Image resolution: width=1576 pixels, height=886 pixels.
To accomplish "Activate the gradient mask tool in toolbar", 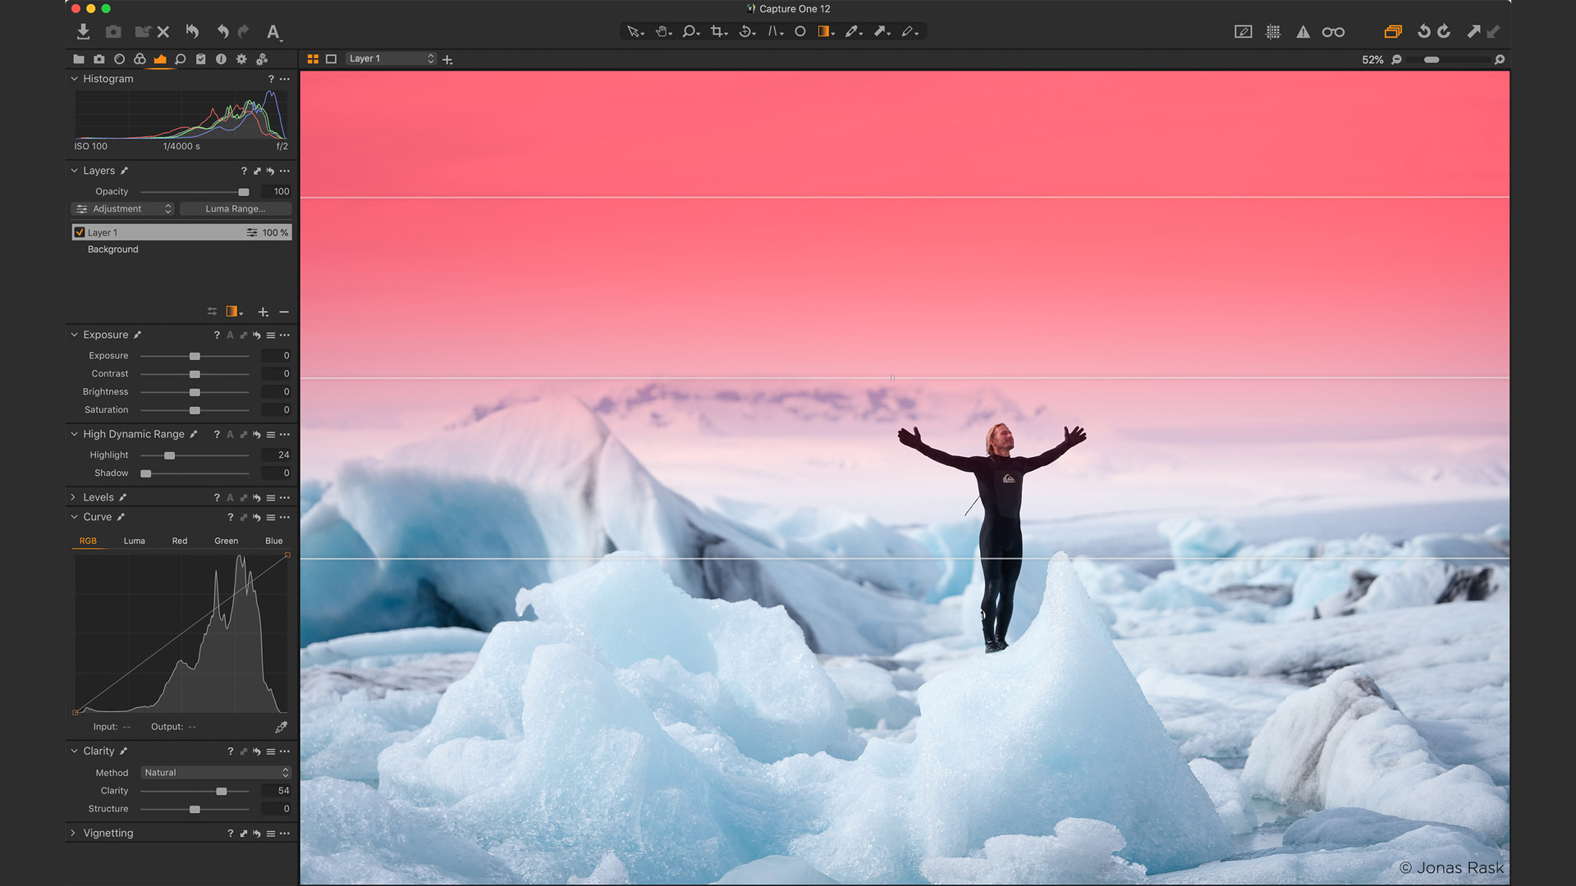I will (x=824, y=31).
